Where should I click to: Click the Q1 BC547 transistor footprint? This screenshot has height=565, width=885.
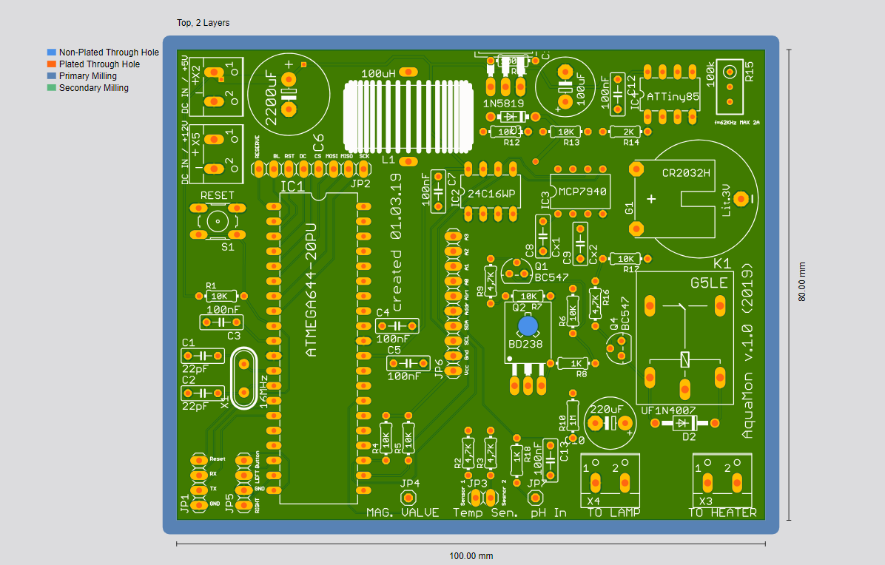516,270
